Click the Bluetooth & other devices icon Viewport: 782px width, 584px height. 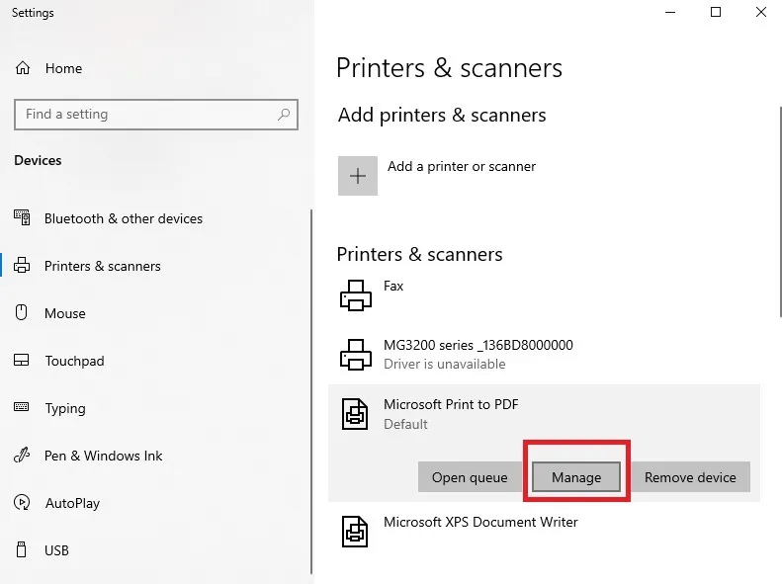tap(23, 218)
